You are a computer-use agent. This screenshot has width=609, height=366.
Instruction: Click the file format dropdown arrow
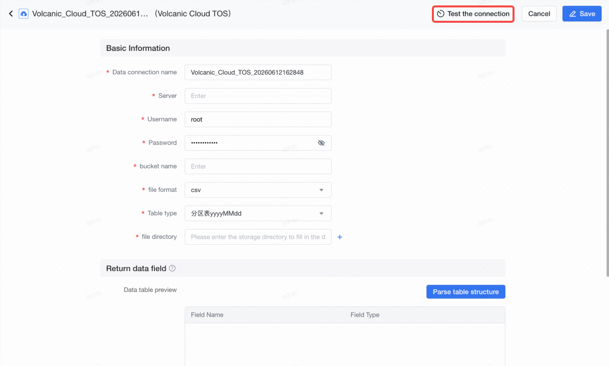tap(321, 190)
